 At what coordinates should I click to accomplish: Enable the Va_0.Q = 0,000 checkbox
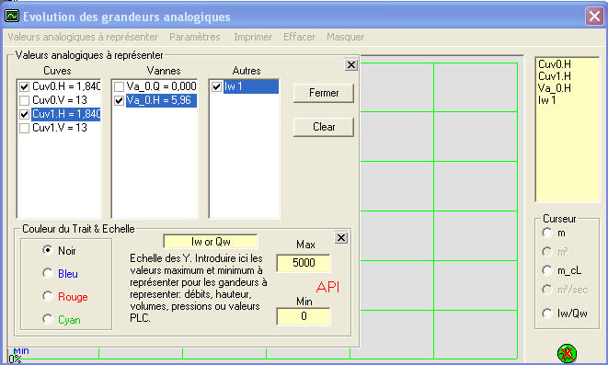point(119,86)
